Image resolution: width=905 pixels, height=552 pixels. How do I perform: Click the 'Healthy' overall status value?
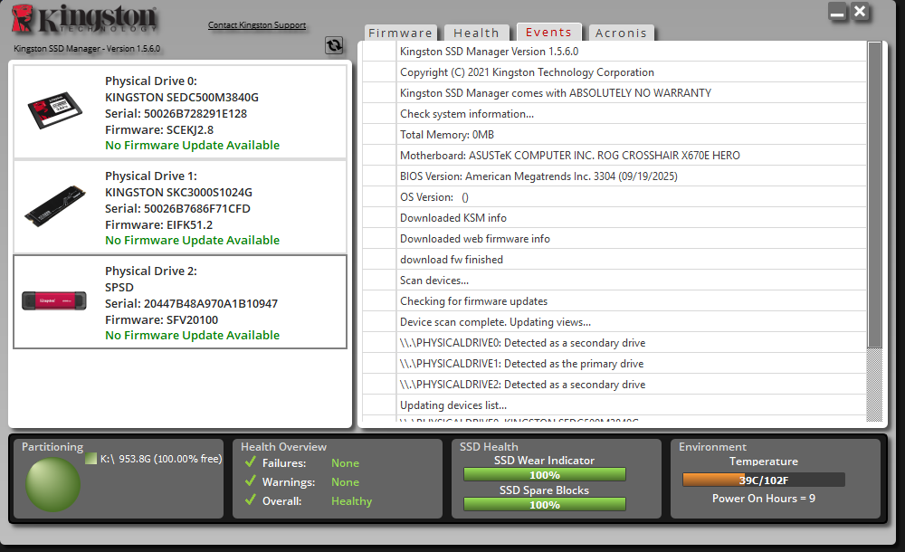(351, 501)
